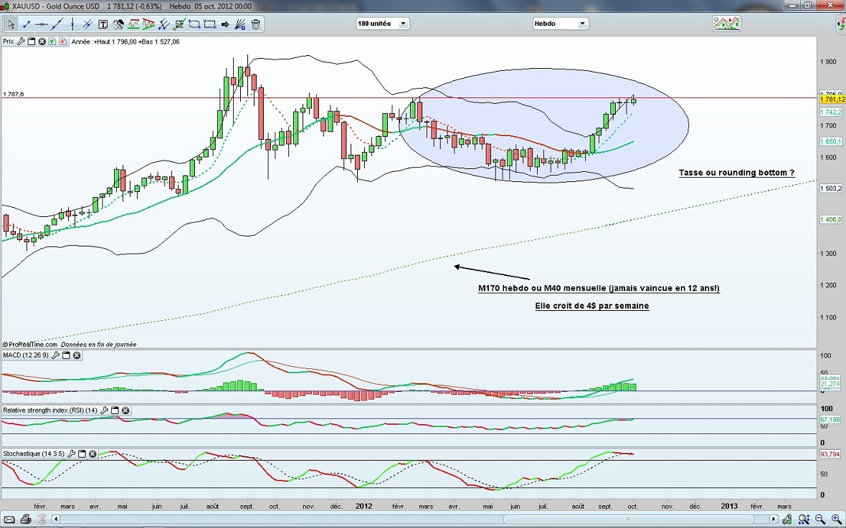Zoom in using the plus magnifier
Screen dimensions: 846x528
pyautogui.click(x=836, y=519)
